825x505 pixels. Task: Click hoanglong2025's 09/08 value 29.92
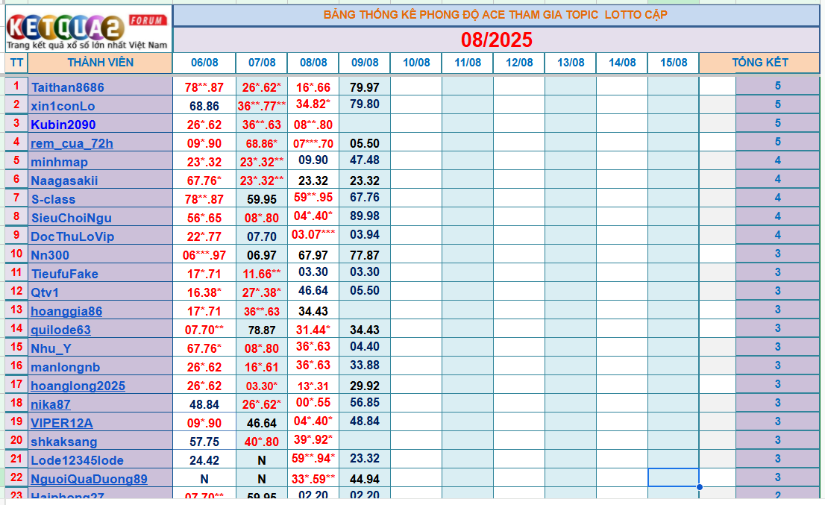[365, 386]
